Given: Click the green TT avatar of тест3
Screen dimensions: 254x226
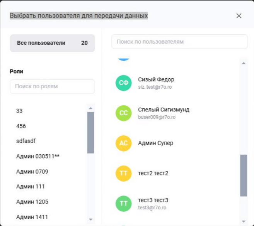Looking at the screenshot, I should coord(123,204).
